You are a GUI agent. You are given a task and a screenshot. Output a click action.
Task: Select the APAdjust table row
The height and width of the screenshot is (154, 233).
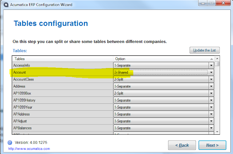(63, 121)
